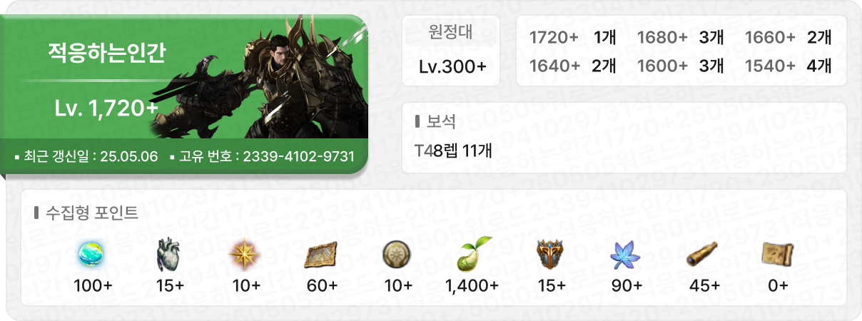Click the 원정대 Lv.300+ box
Image resolution: width=862 pixels, height=321 pixels.
pyautogui.click(x=452, y=50)
